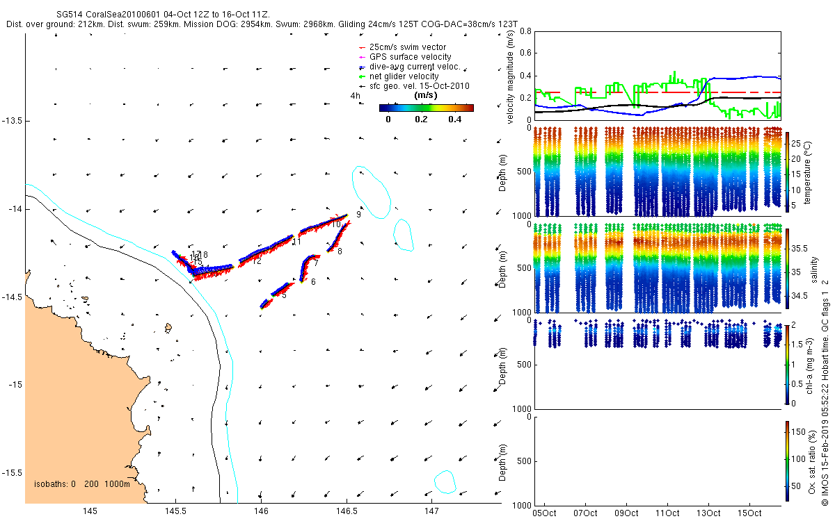Viewport: 835px width, 521px height.
Task: Click the '145.5' longitude tick label
Action: 175,511
